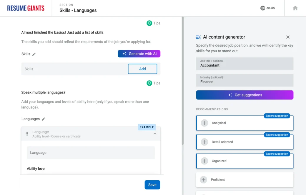Collapse the Language example card chevron
Screen dimensions: 306x195
(155, 134)
